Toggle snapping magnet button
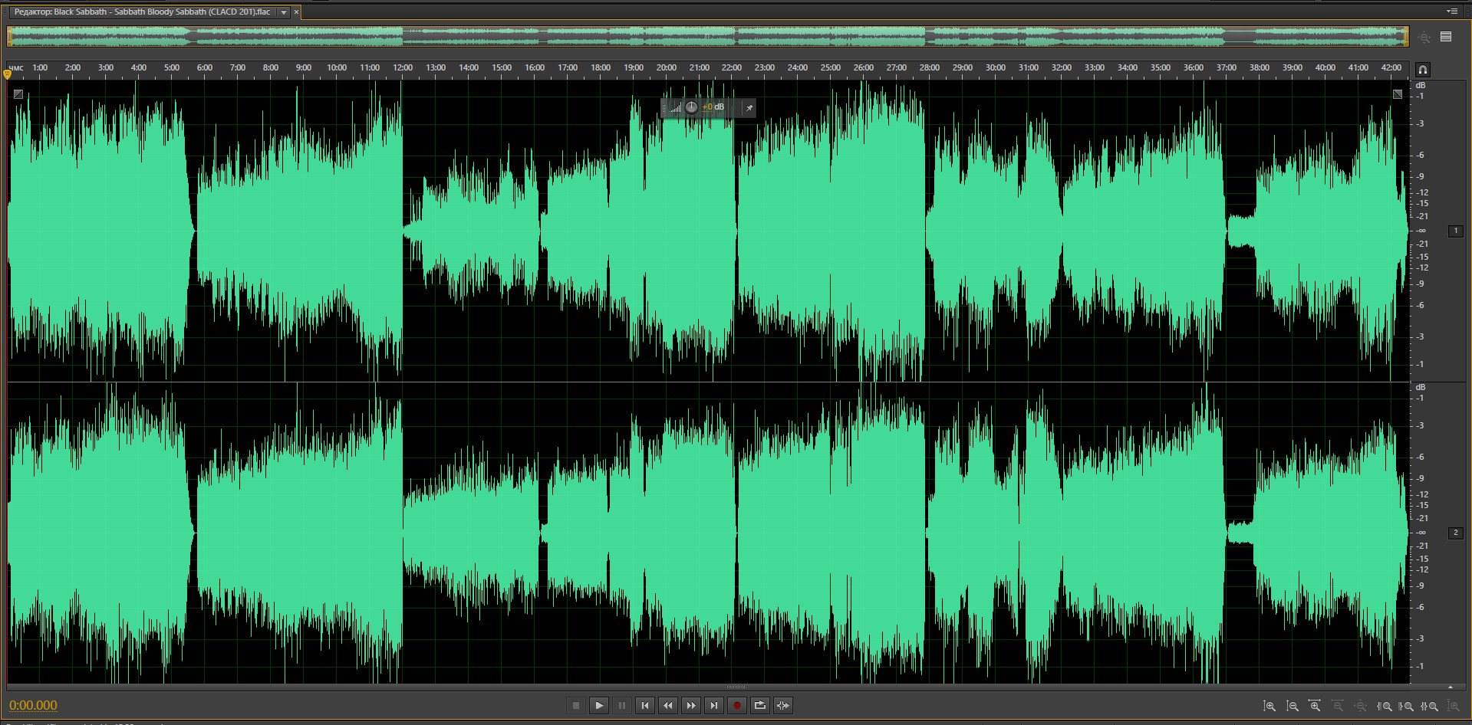Viewport: 1472px width, 725px height. click(1422, 70)
